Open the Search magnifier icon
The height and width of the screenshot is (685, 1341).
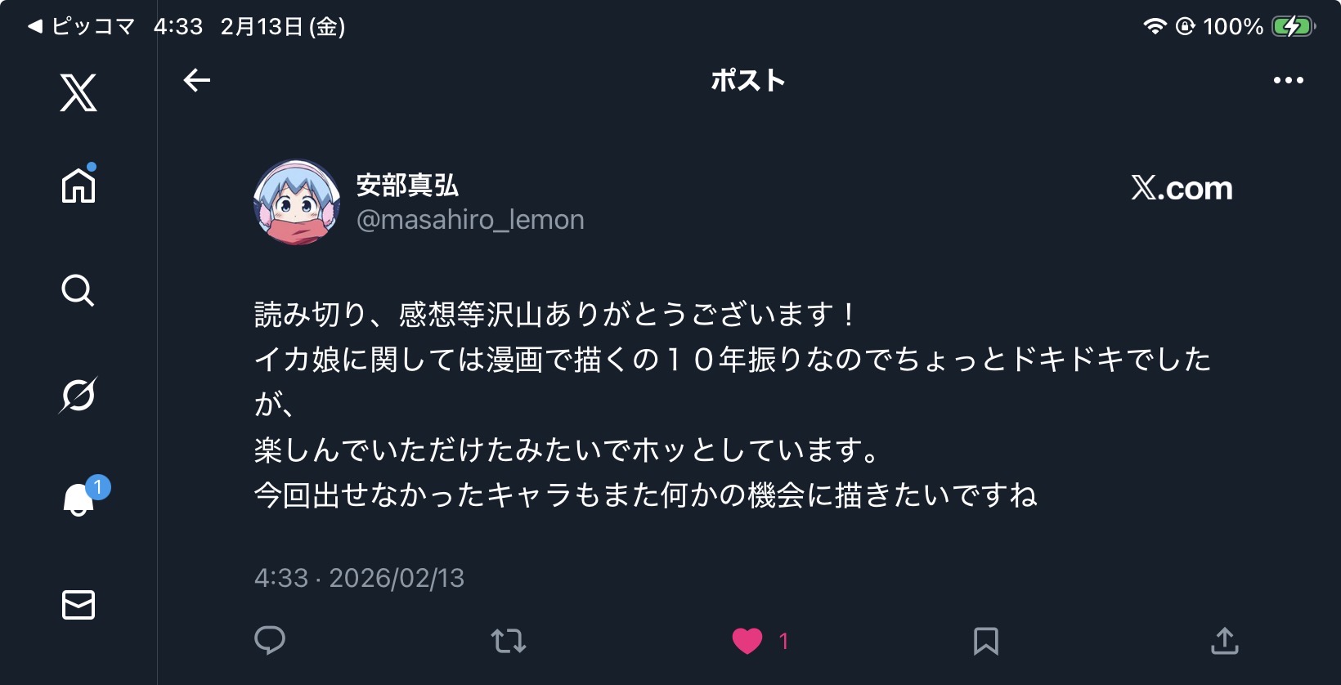click(78, 290)
